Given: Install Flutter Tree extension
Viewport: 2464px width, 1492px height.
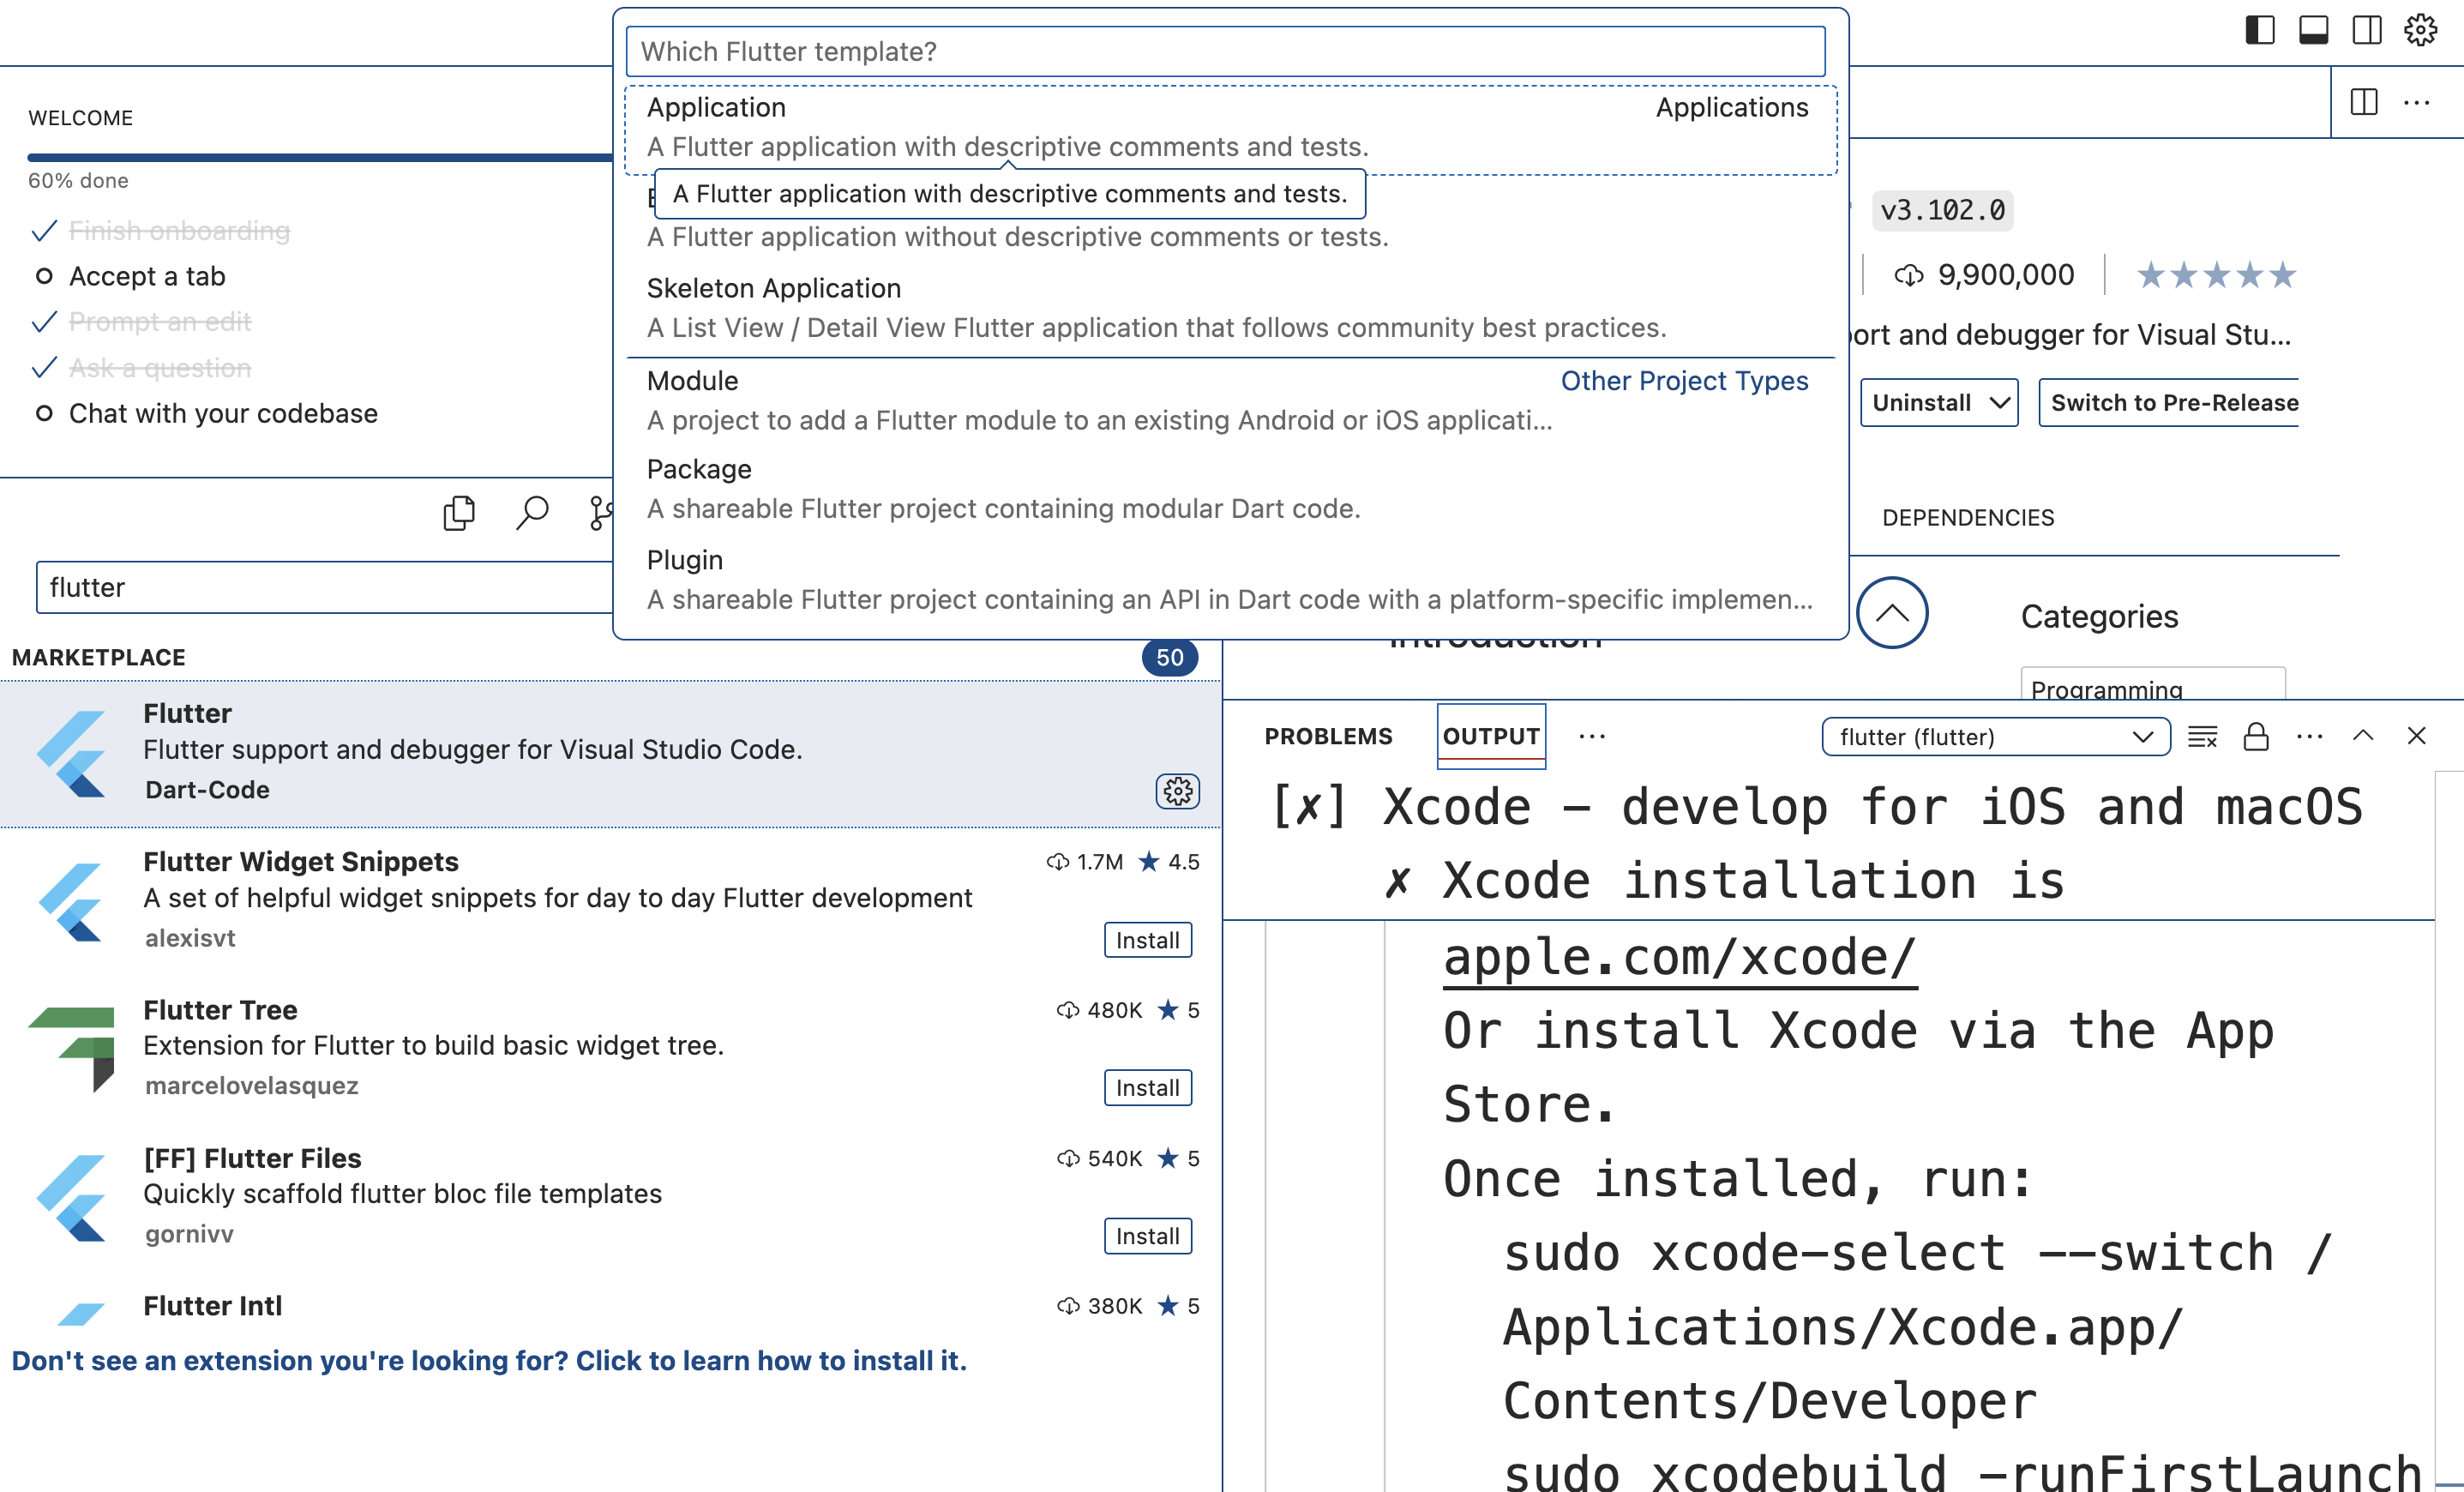Looking at the screenshot, I should pyautogui.click(x=1148, y=1088).
